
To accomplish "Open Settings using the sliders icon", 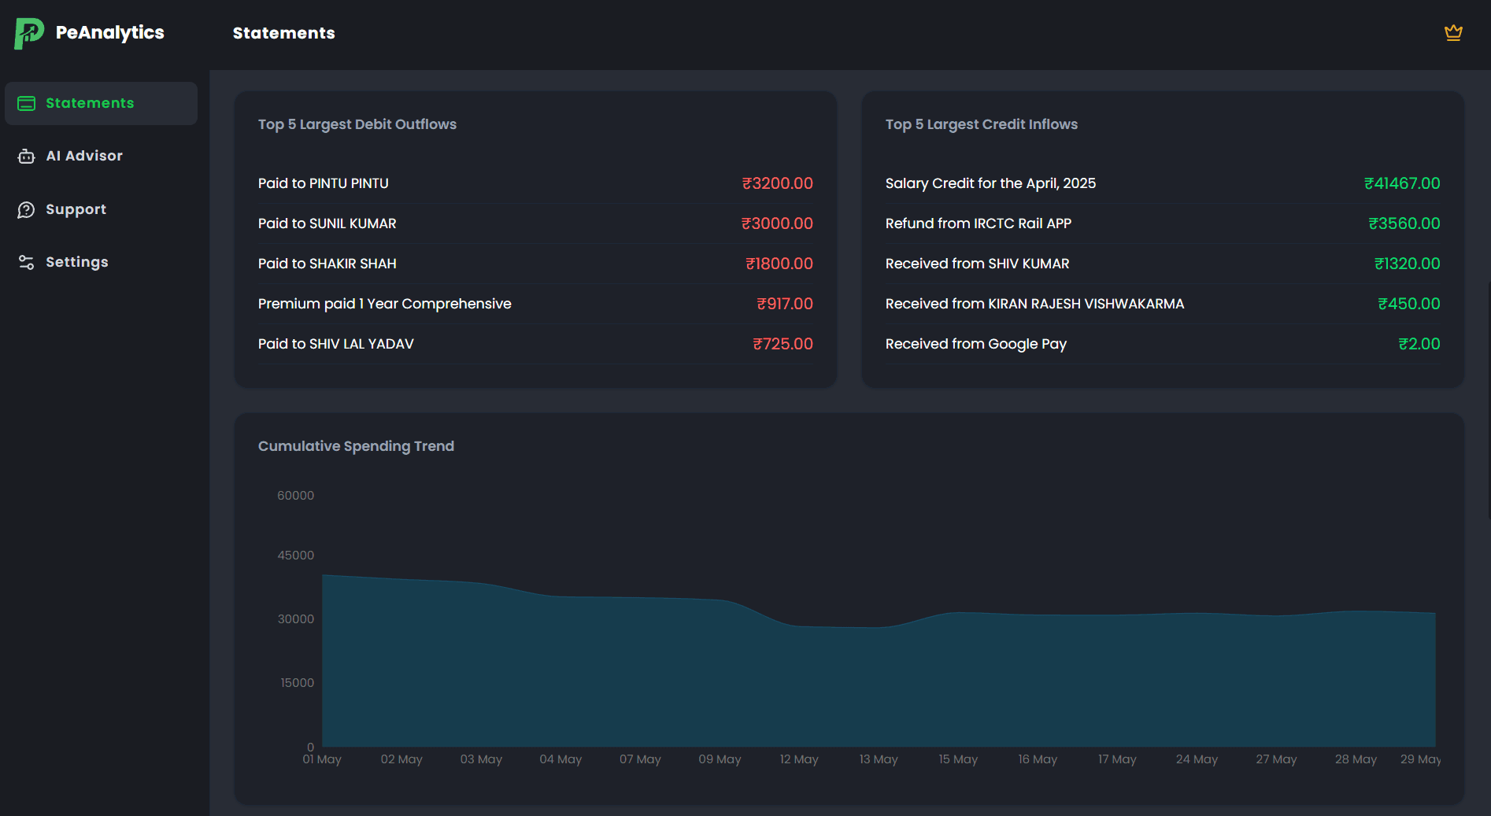I will click(26, 261).
